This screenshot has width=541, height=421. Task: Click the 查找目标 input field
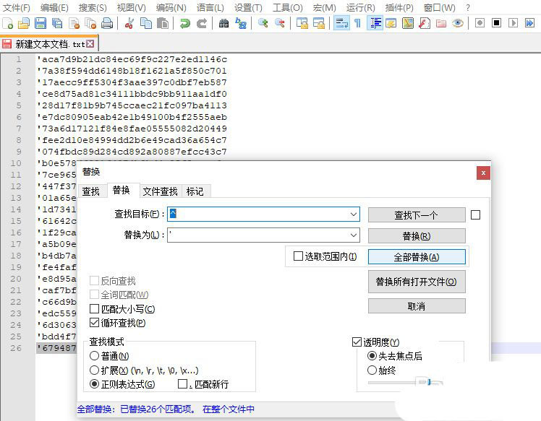263,214
